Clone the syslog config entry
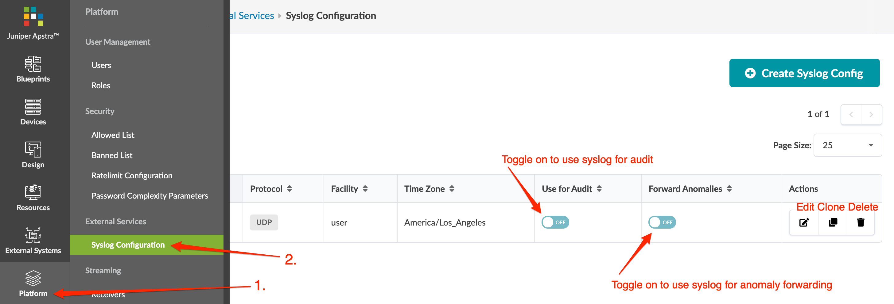Image resolution: width=894 pixels, height=304 pixels. coord(833,222)
